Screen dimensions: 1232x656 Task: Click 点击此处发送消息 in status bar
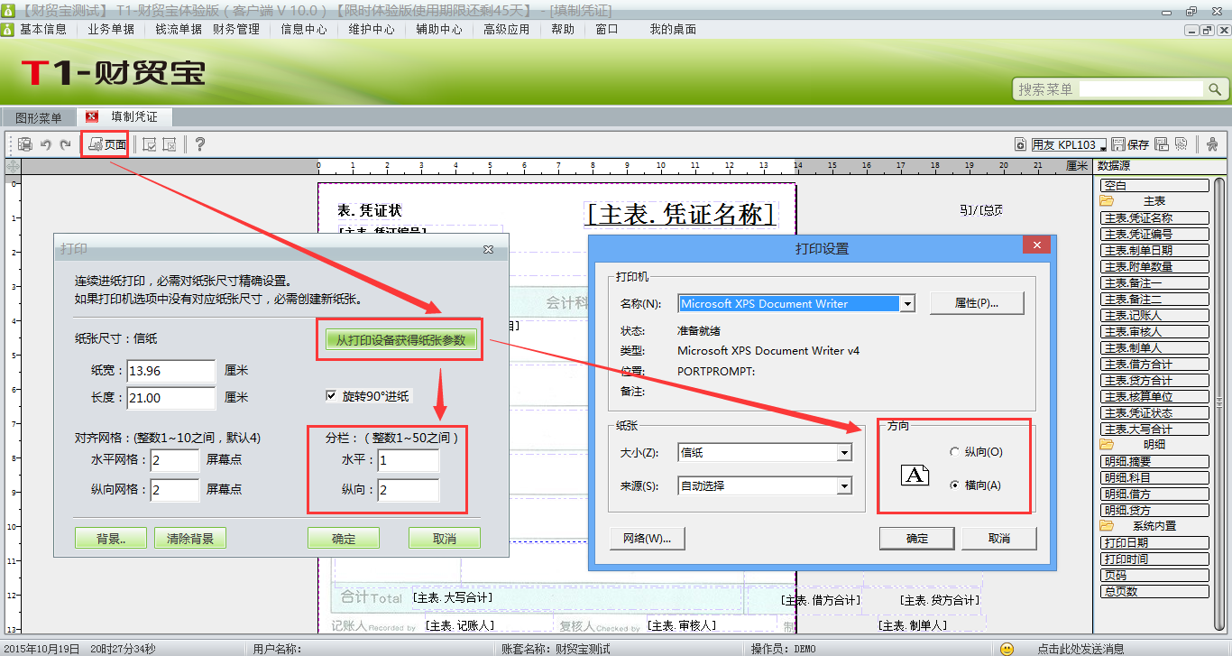click(1080, 649)
